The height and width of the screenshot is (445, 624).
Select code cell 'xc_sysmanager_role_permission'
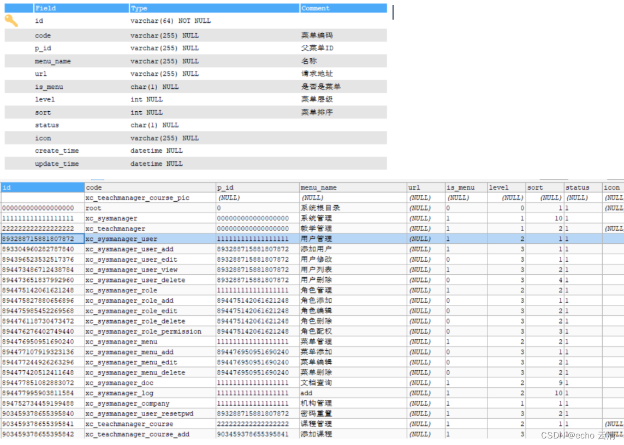pyautogui.click(x=150, y=331)
